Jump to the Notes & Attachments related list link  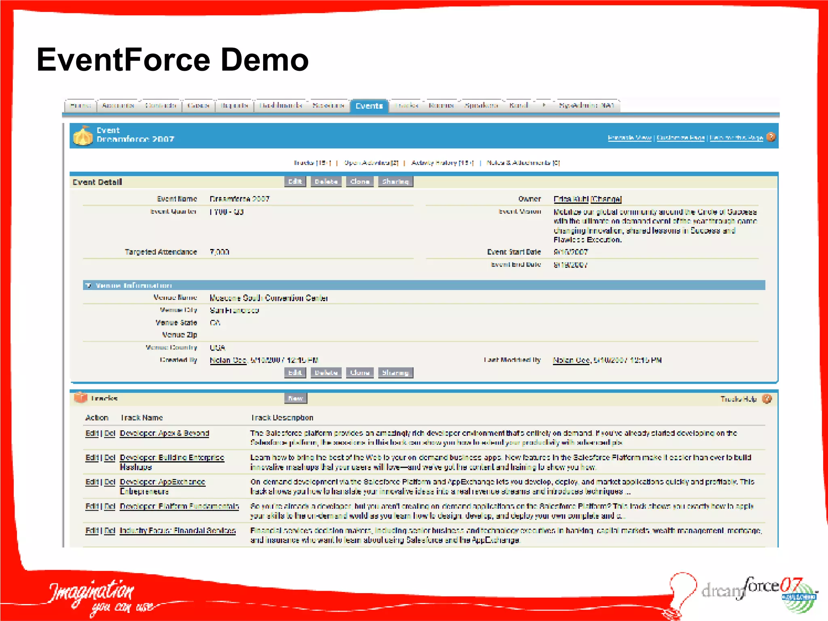[523, 163]
